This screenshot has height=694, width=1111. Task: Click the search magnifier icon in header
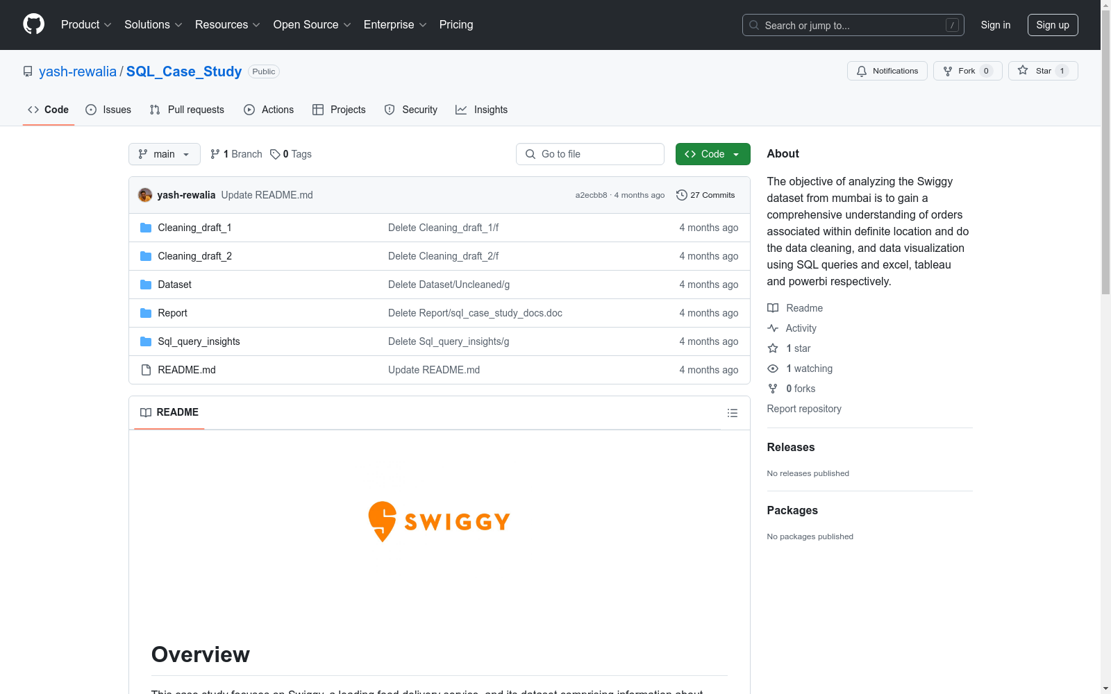754,25
